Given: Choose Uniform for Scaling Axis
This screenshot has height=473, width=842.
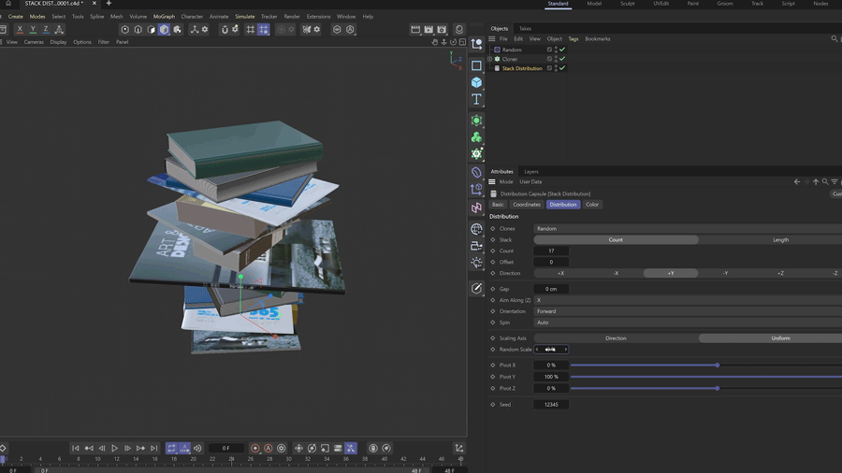Looking at the screenshot, I should pyautogui.click(x=779, y=338).
